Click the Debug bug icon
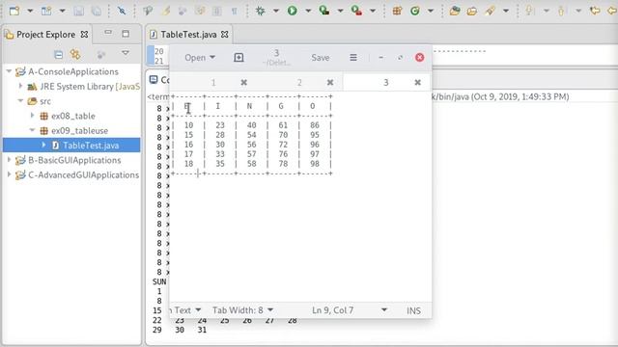The width and height of the screenshot is (618, 347). (x=260, y=11)
